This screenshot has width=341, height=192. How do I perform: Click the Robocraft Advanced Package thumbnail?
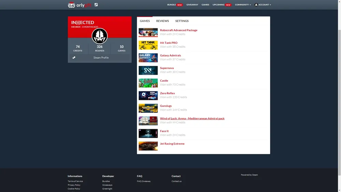(148, 32)
